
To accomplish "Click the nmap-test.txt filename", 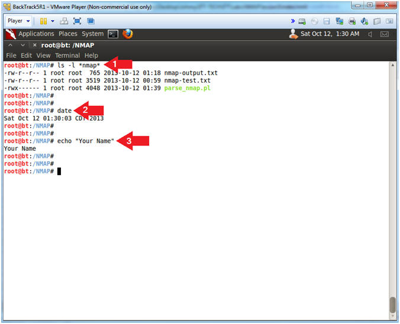I will pos(187,81).
